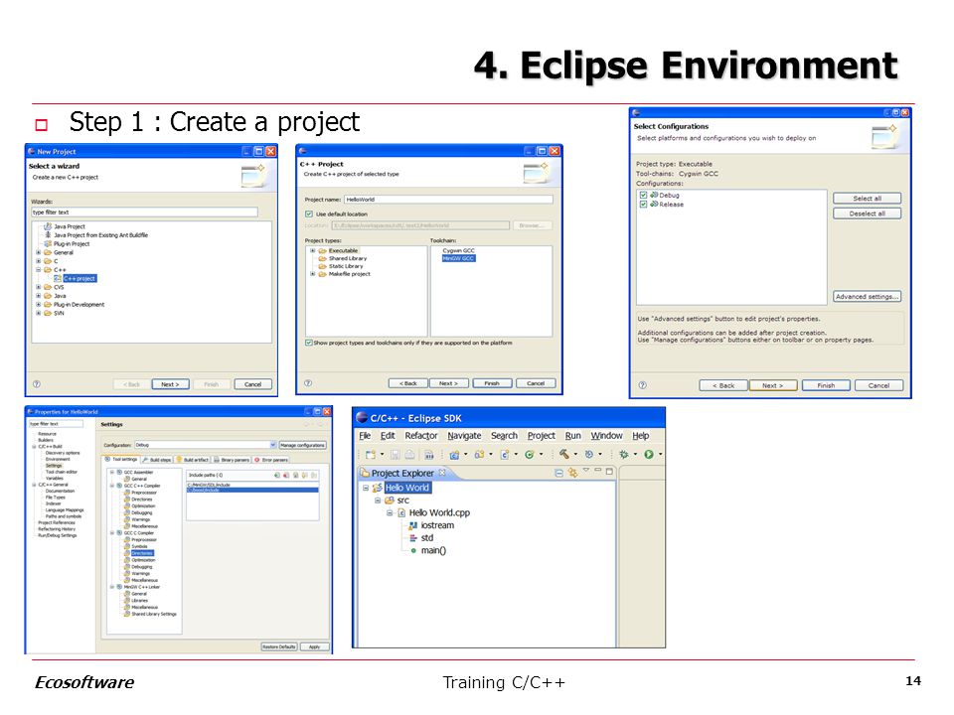Screen dimensions: 954x715
Task: Close the Project Explorer tab with its X
Action: 442,473
